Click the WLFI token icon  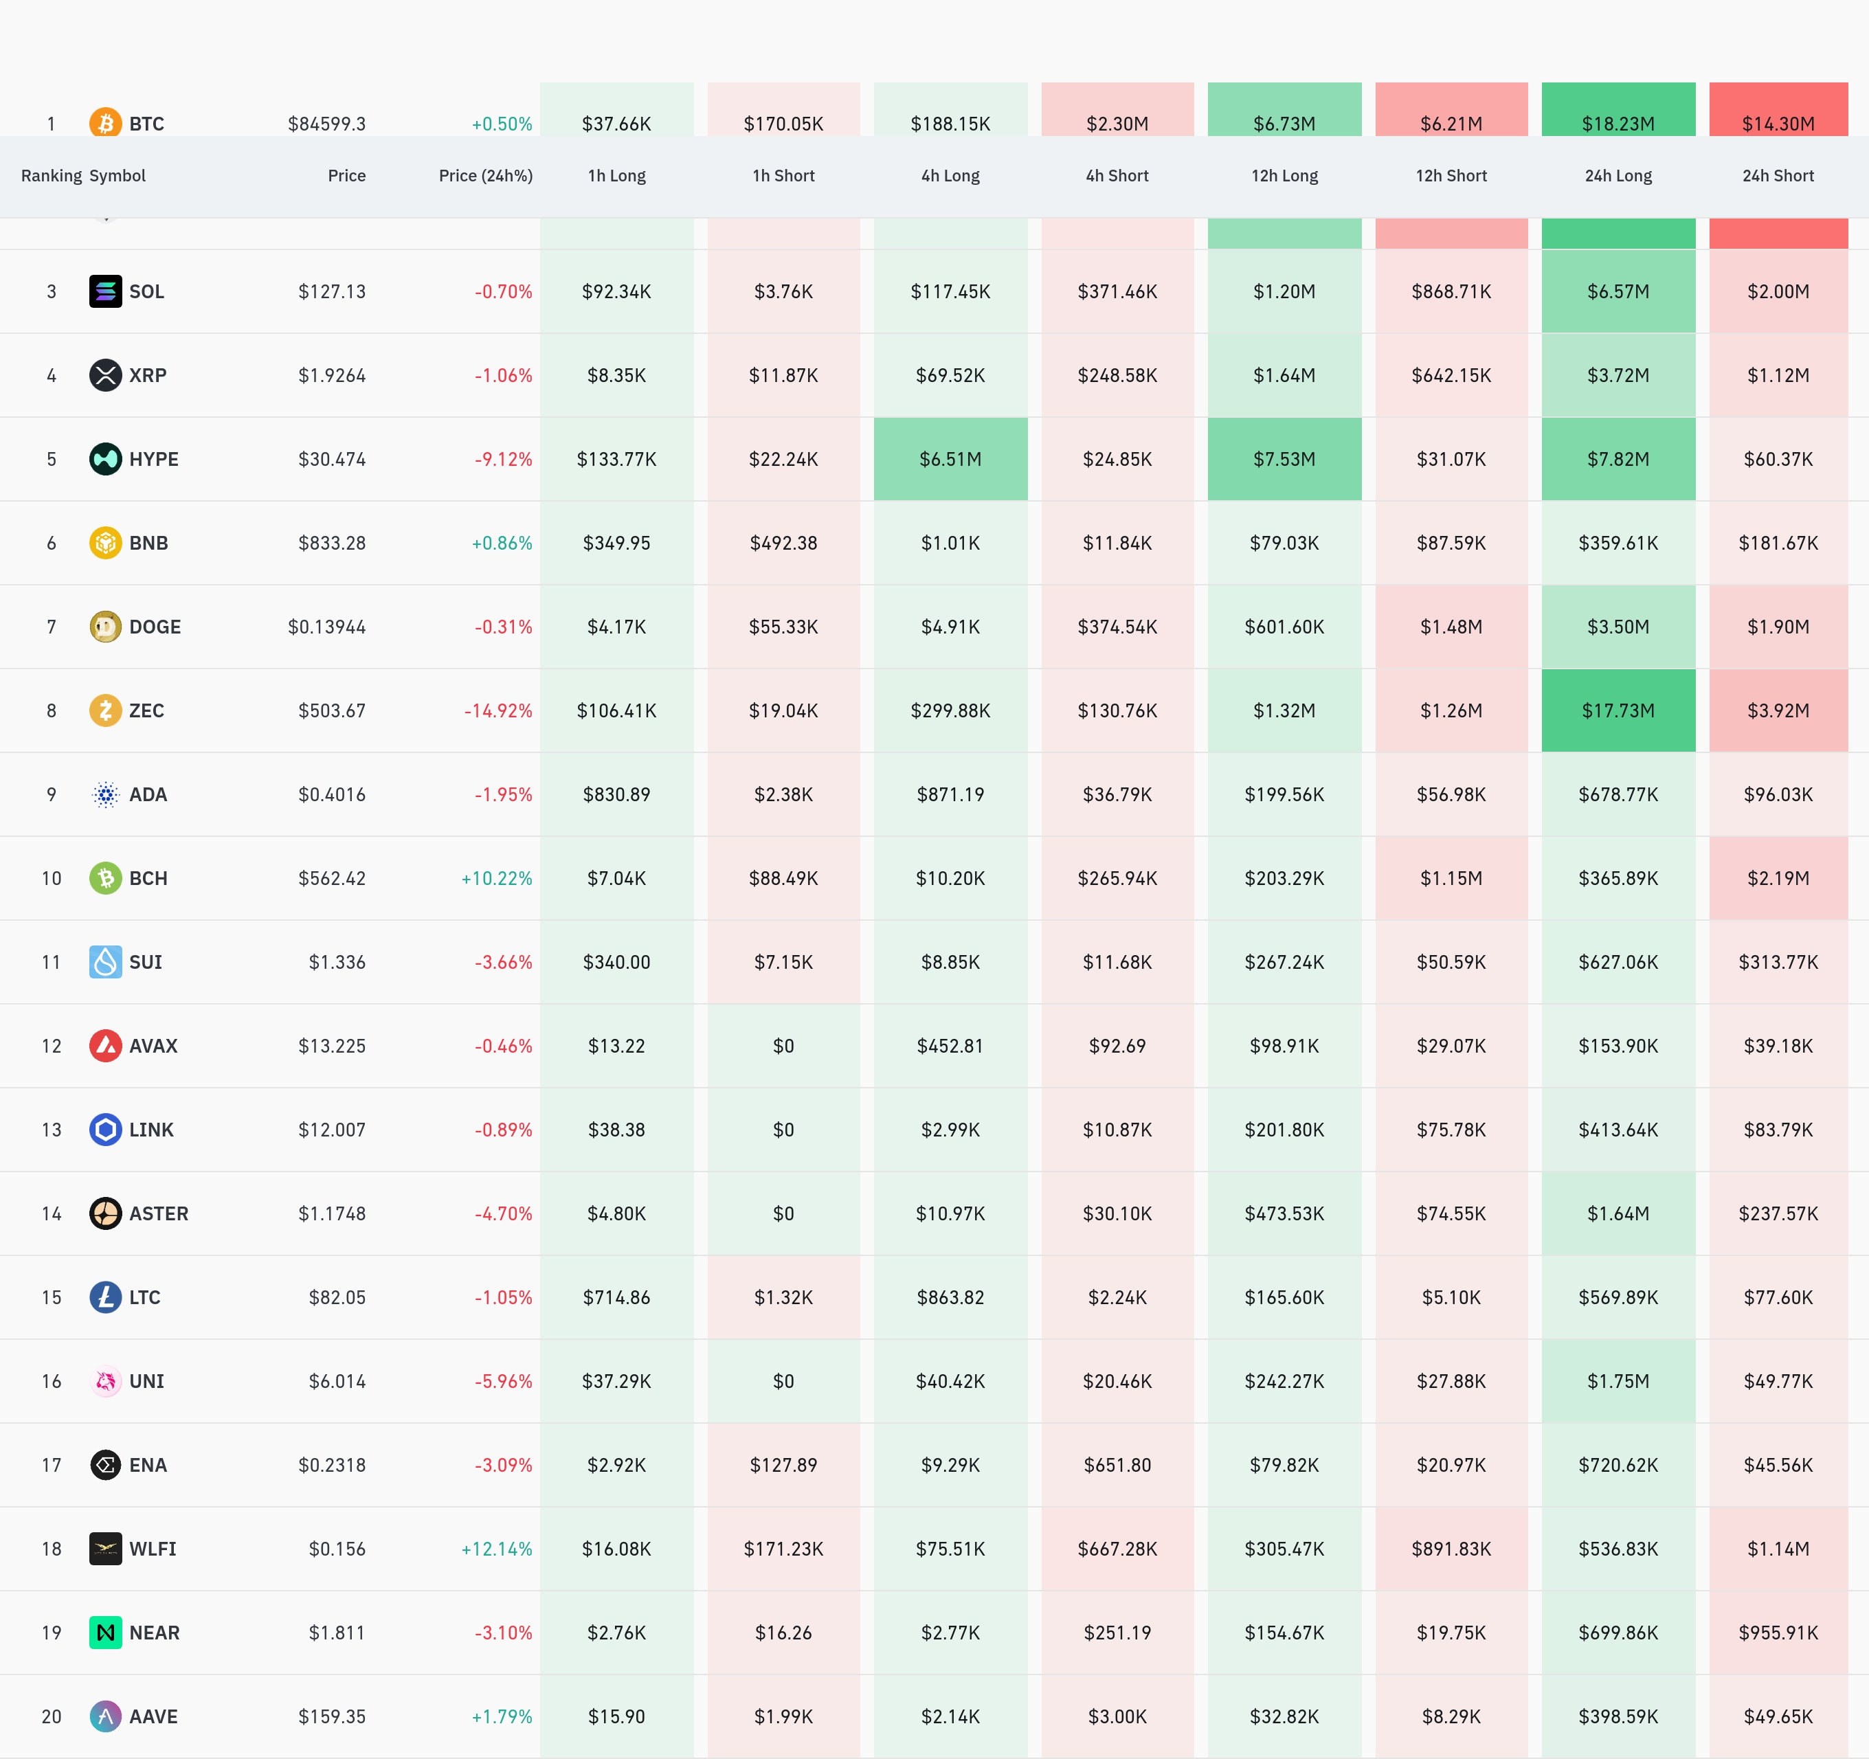(105, 1549)
